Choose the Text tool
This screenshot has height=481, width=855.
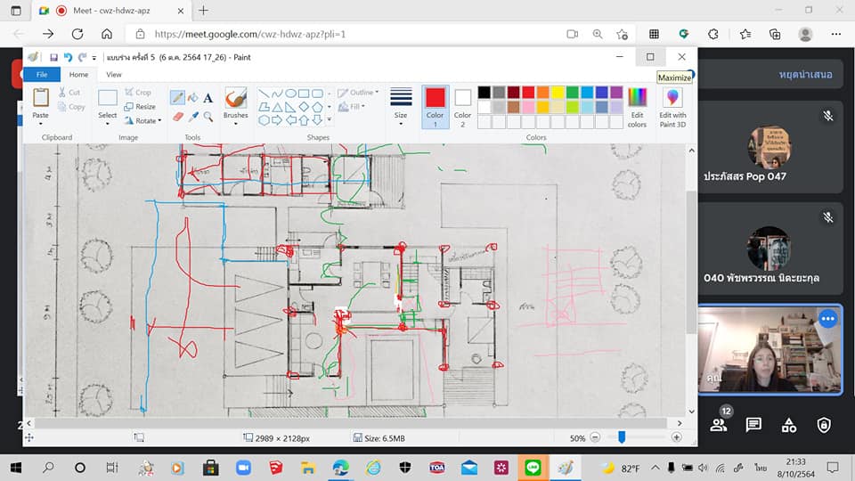coord(208,97)
